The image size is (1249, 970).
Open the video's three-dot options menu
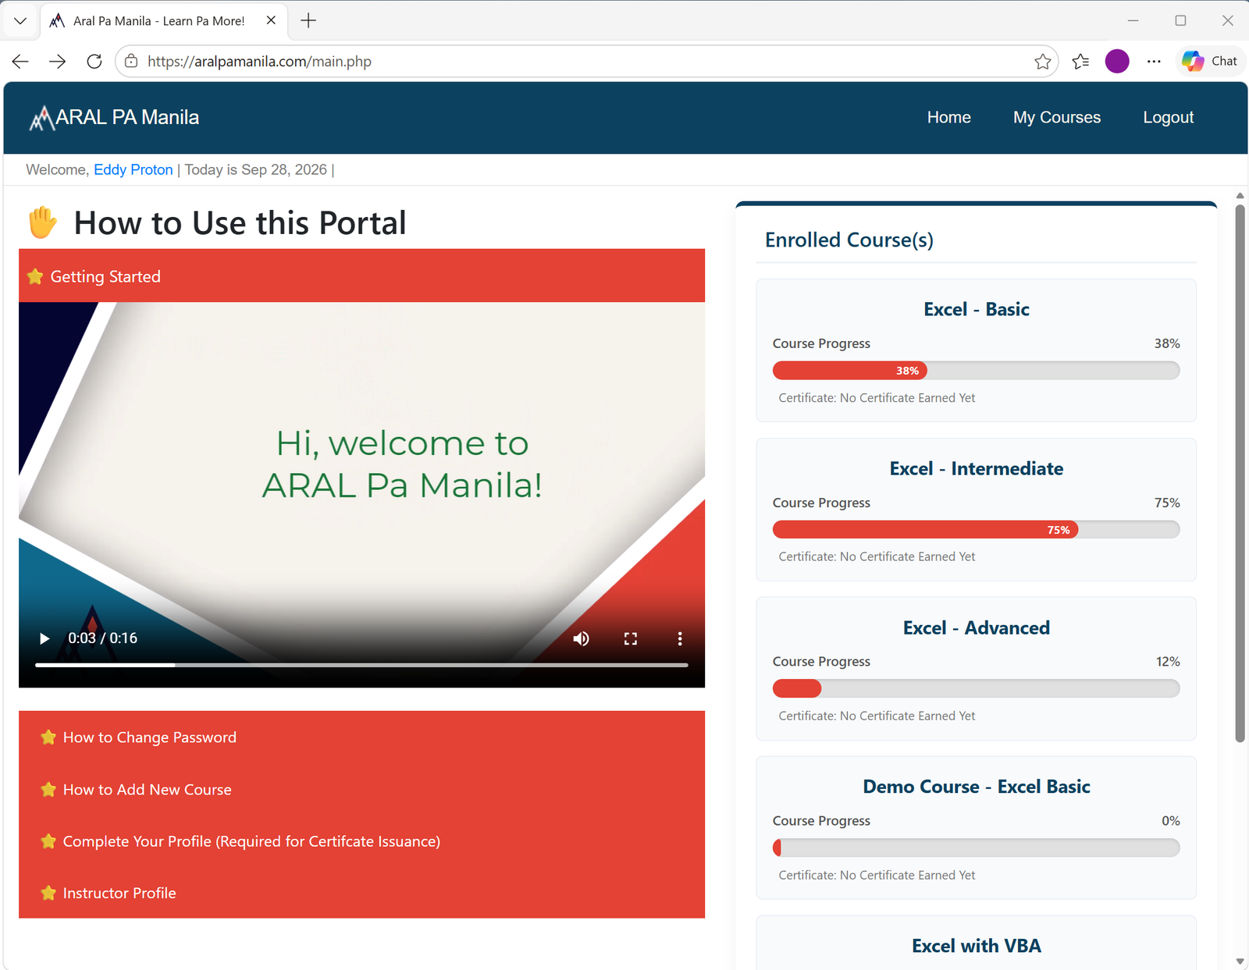680,638
